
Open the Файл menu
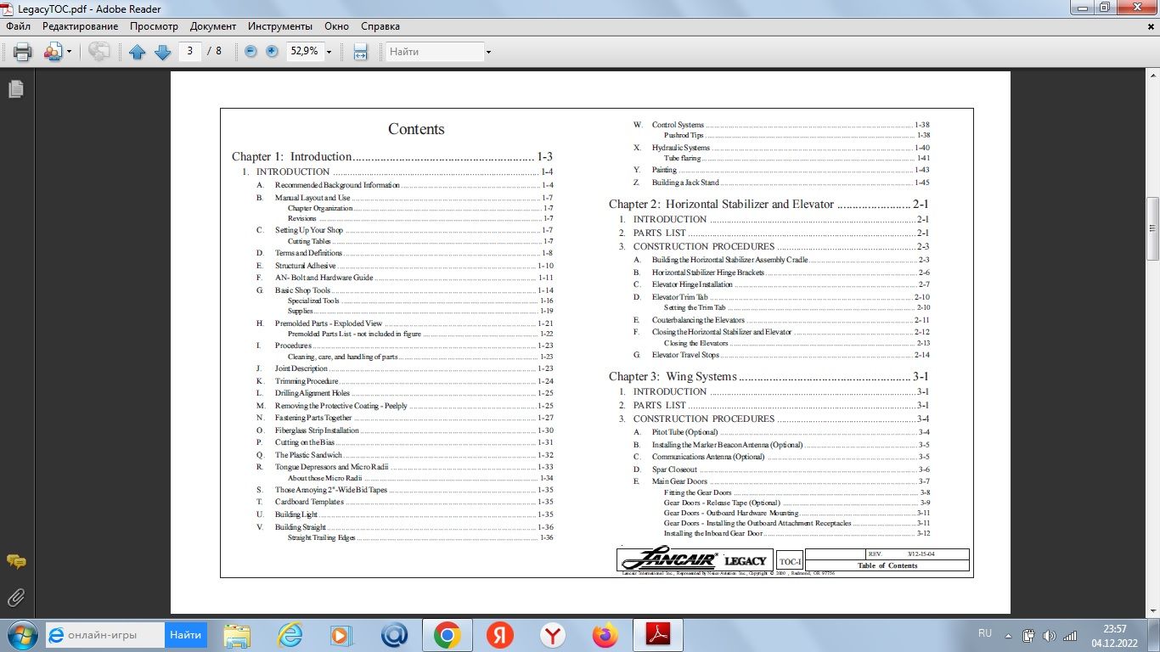coord(18,26)
